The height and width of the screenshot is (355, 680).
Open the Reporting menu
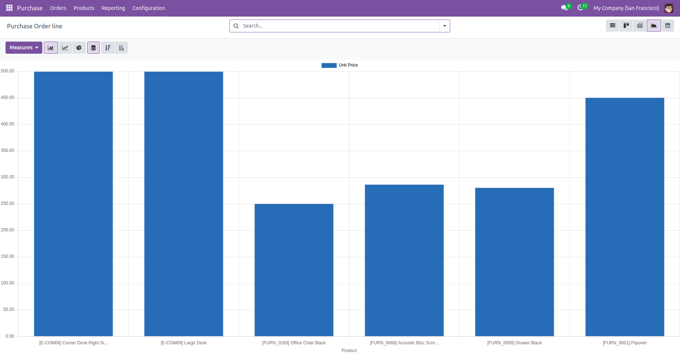113,8
